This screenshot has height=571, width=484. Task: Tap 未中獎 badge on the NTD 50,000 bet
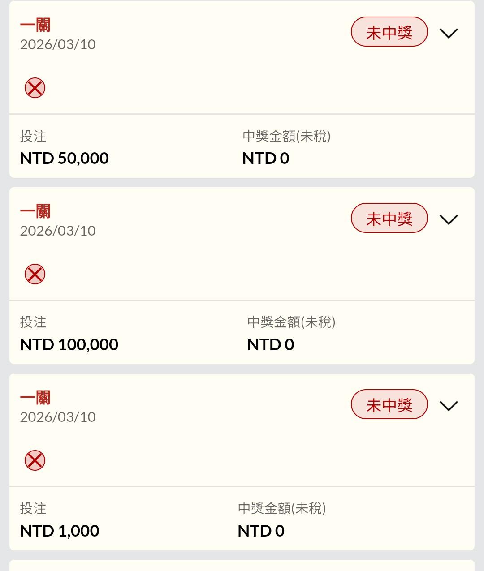pos(389,32)
